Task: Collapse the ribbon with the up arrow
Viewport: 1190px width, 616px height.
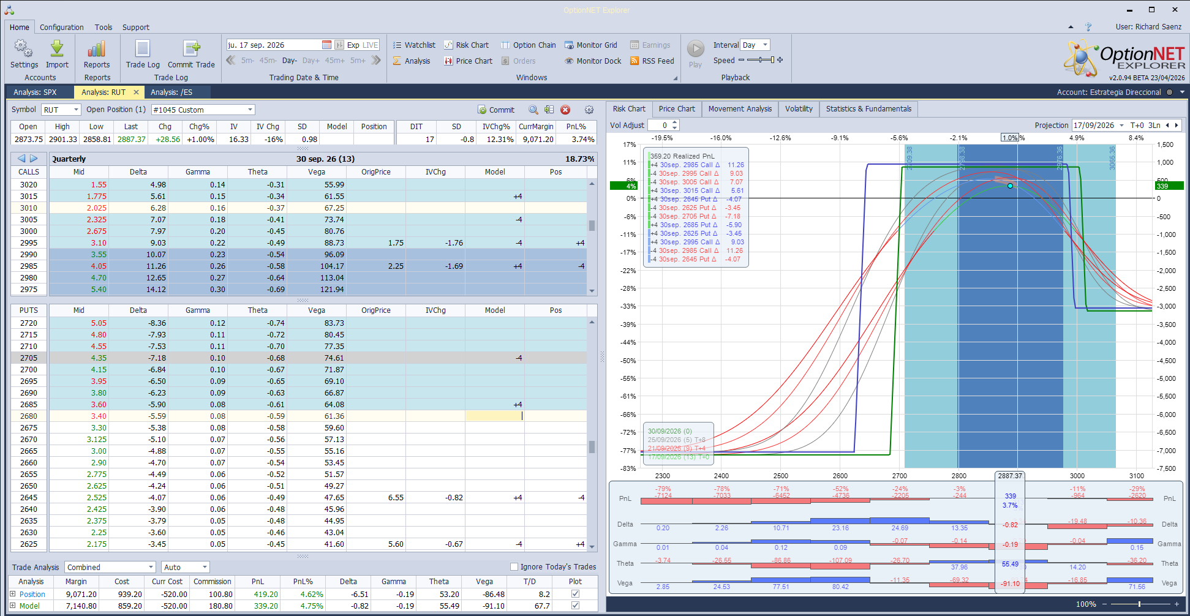Action: click(x=1071, y=27)
